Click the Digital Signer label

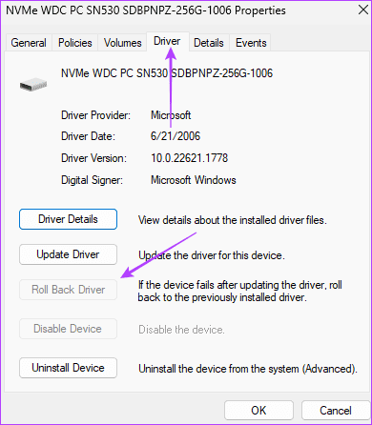click(92, 180)
